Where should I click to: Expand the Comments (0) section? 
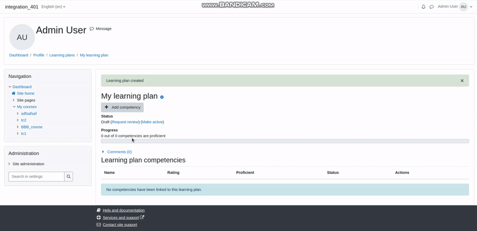pos(103,152)
